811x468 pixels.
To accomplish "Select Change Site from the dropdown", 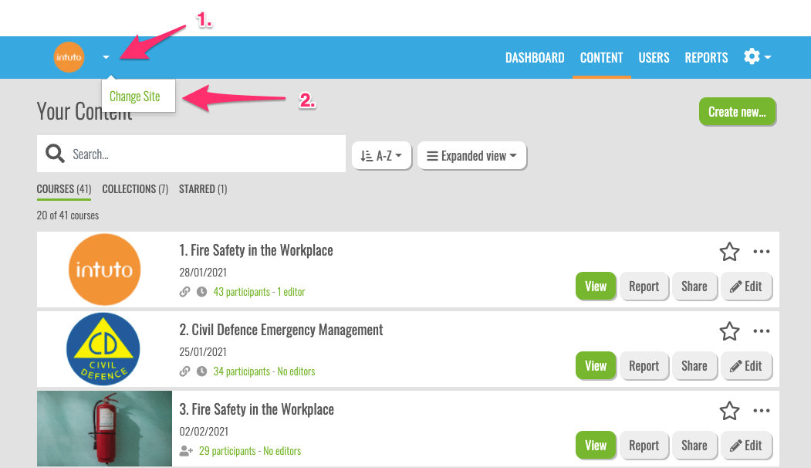I will 135,97.
